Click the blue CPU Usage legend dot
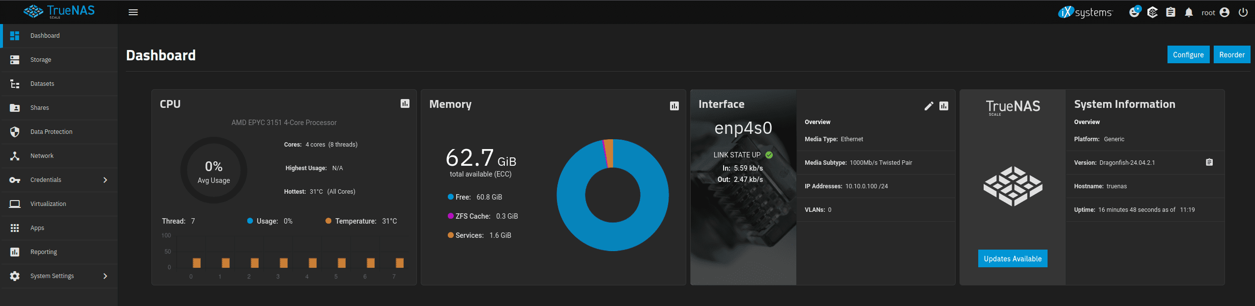Viewport: 1255px width, 306px height. coord(250,221)
